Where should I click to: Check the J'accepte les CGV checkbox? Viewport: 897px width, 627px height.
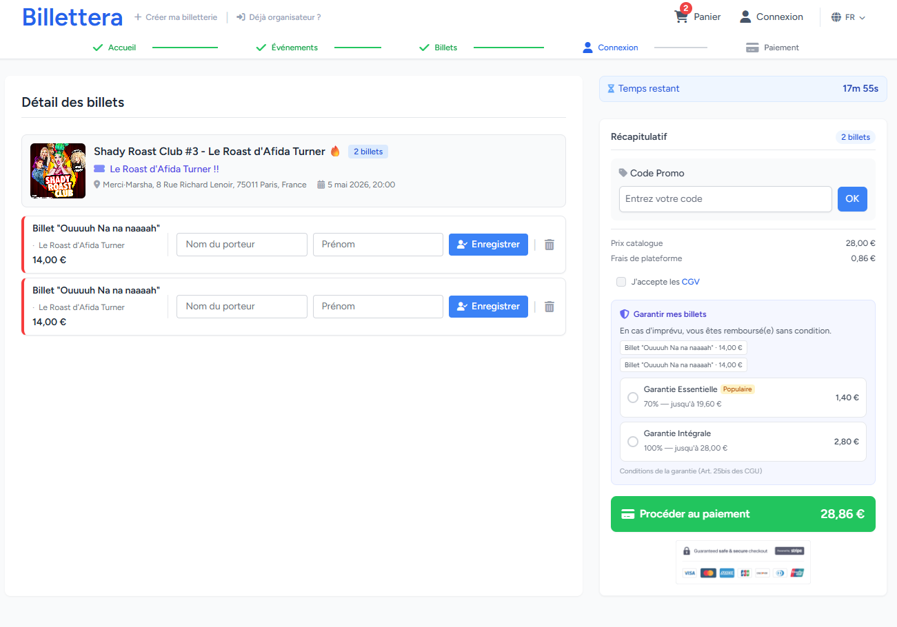tap(620, 282)
